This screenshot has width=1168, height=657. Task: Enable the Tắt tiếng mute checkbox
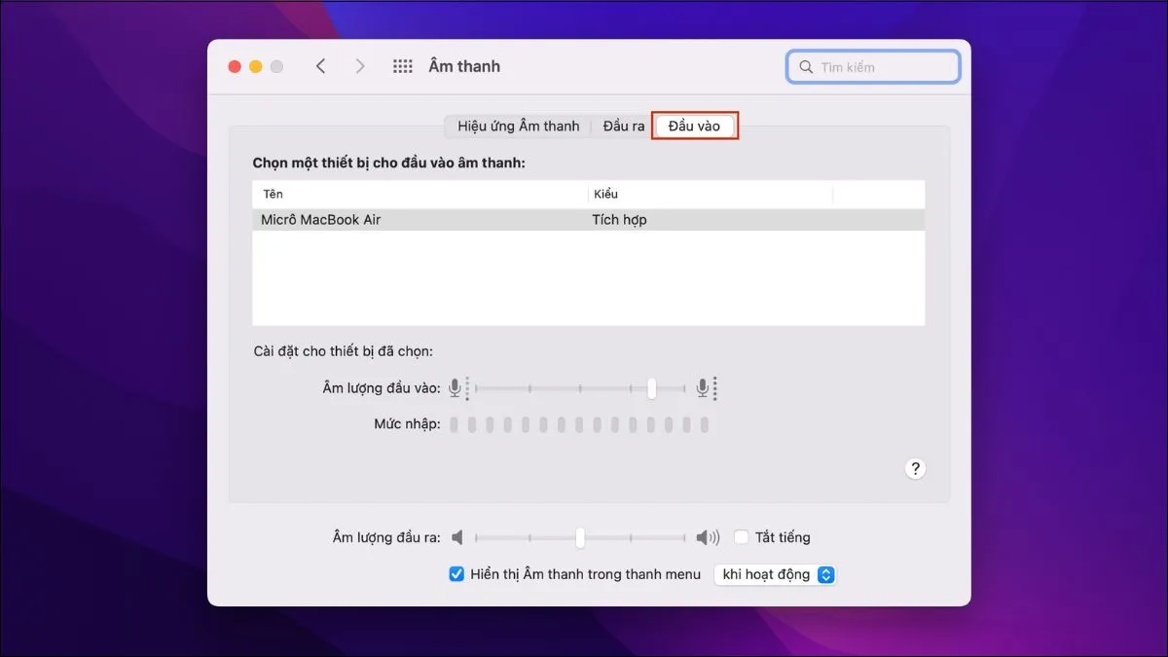point(742,537)
